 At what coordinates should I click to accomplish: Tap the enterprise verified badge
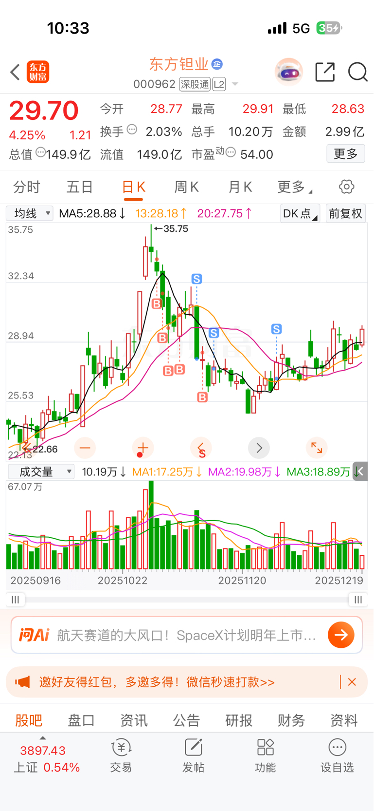217,64
